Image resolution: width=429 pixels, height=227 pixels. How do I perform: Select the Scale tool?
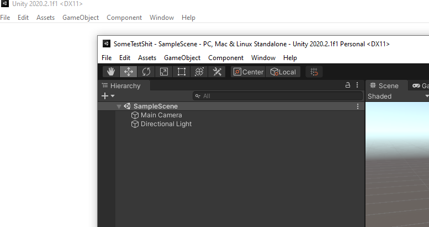164,72
